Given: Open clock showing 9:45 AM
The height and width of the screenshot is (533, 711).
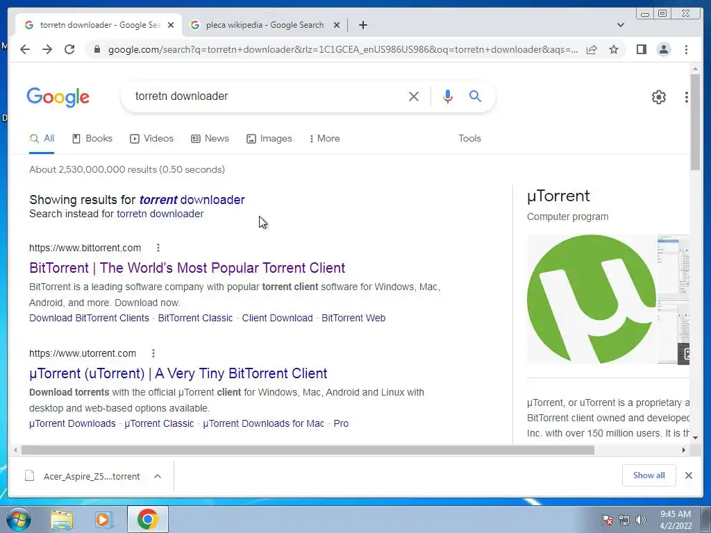Looking at the screenshot, I should tap(676, 520).
